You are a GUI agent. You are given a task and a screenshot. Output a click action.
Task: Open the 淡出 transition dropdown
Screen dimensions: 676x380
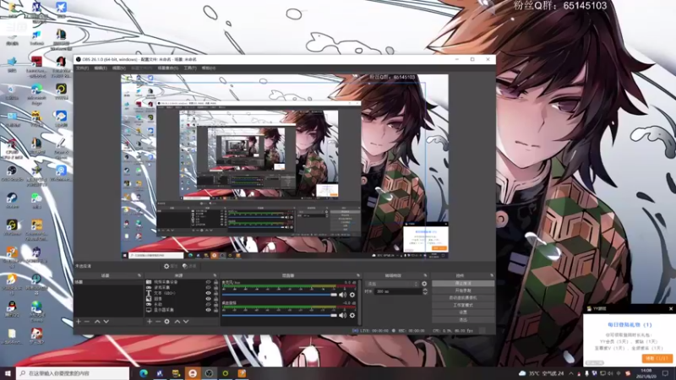click(x=392, y=284)
